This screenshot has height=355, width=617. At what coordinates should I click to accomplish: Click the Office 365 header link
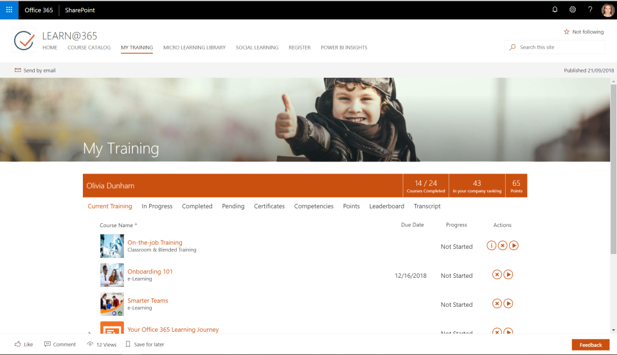39,10
